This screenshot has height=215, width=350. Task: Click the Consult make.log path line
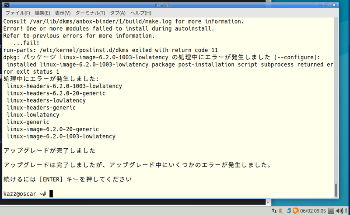tap(124, 21)
